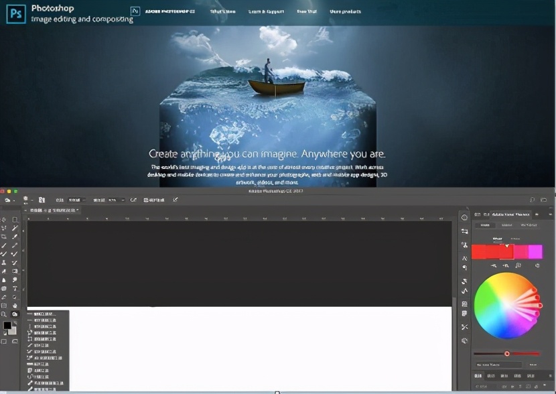Open the Learn & Support link
This screenshot has height=394, width=556.
click(266, 11)
